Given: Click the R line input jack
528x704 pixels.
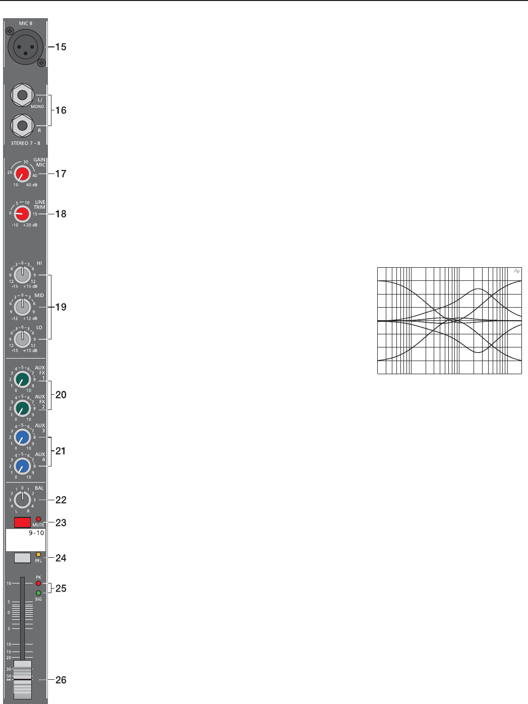Looking at the screenshot, I should coord(23,126).
